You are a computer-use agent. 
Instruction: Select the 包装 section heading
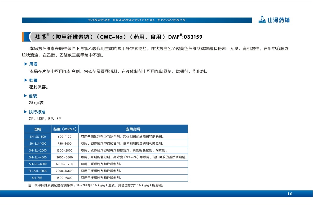click(33, 96)
